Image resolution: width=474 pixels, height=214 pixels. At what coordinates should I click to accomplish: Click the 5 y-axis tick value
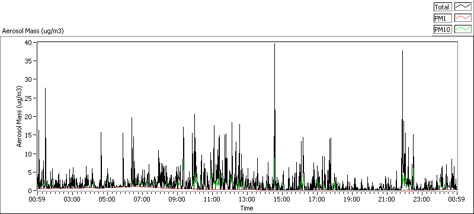(x=30, y=173)
